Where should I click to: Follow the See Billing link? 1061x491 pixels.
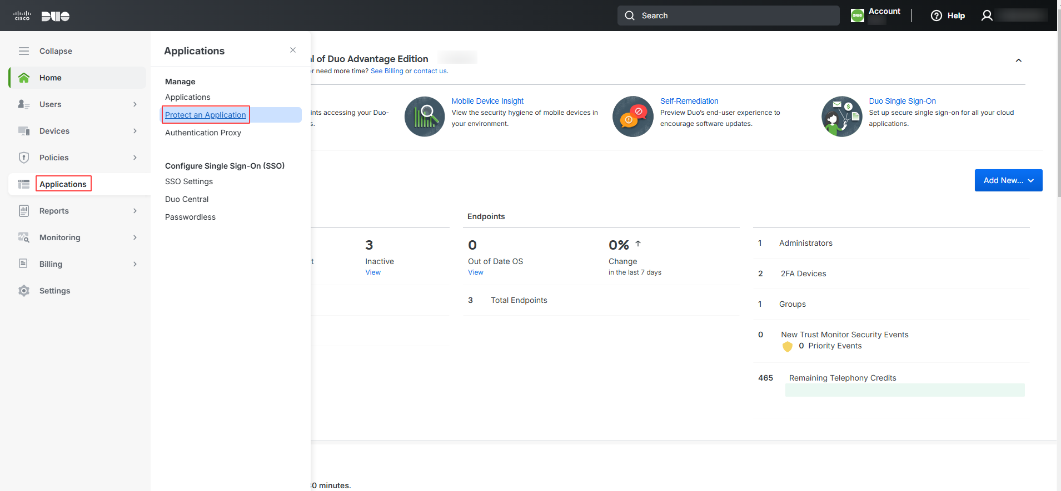pyautogui.click(x=387, y=71)
